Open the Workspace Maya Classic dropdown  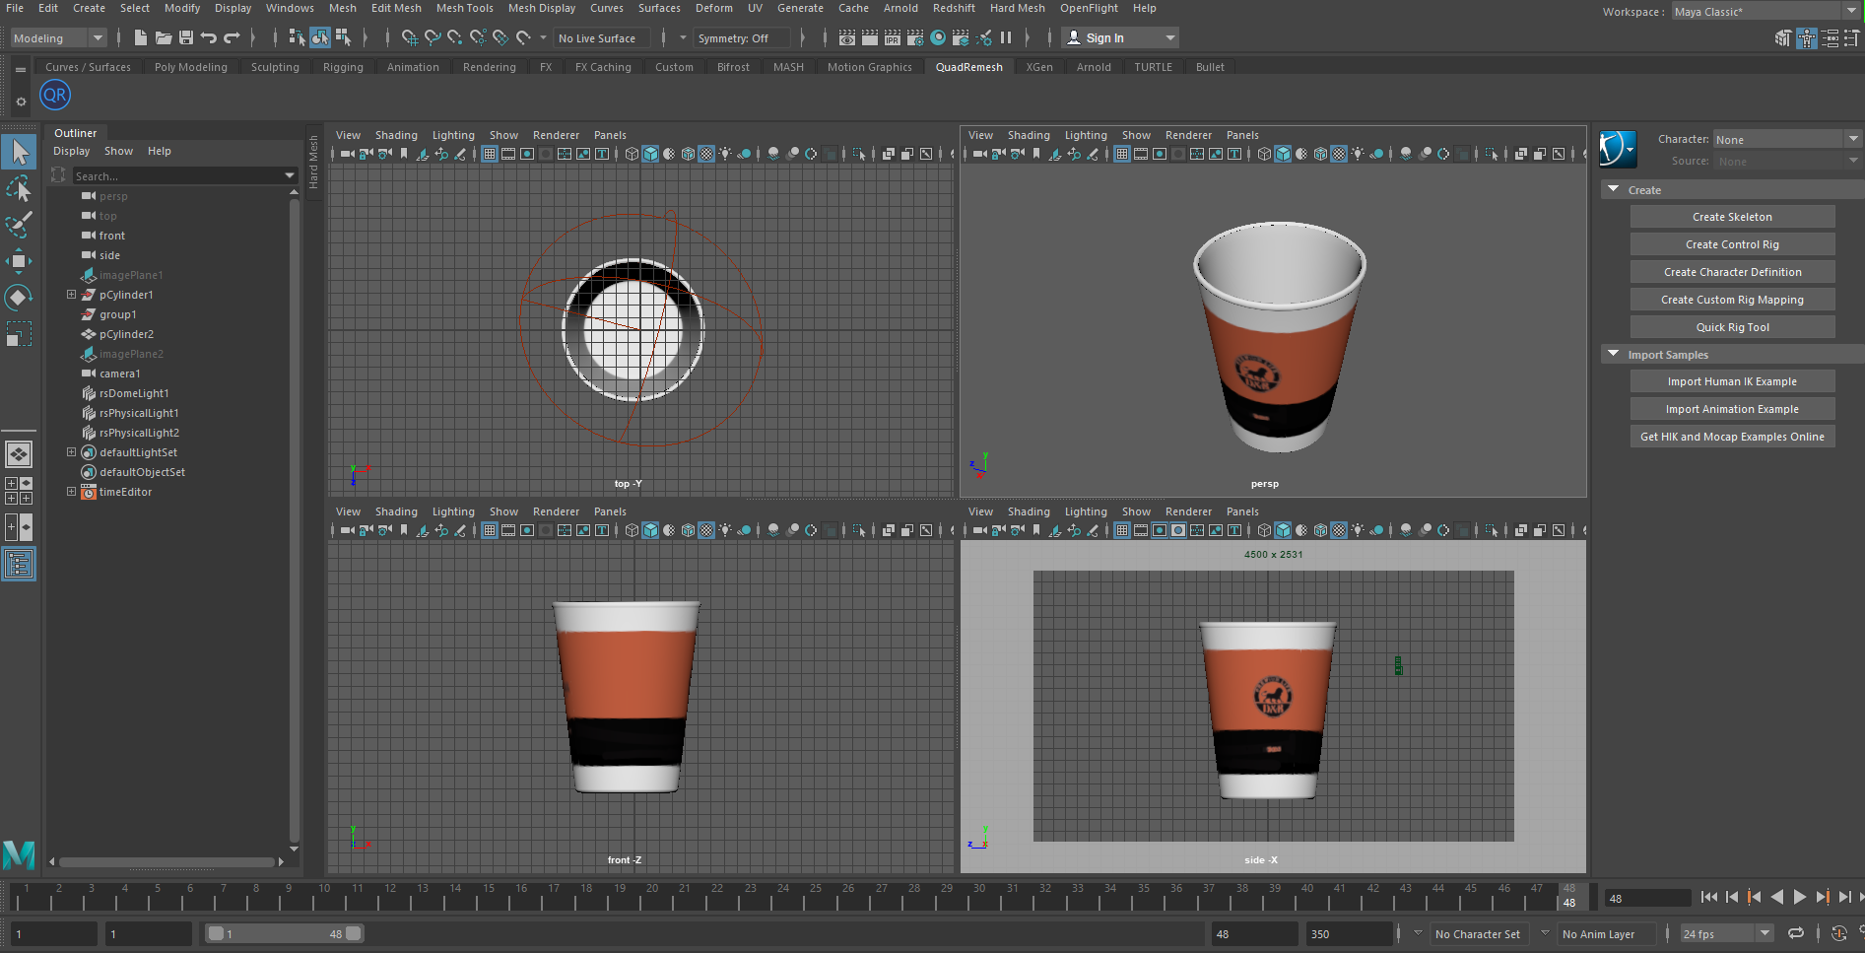(1765, 12)
